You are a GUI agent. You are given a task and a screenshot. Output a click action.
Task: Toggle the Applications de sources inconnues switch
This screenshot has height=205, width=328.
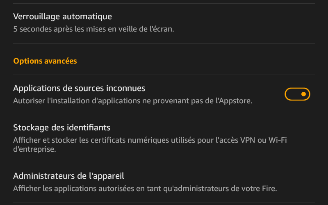(x=297, y=94)
